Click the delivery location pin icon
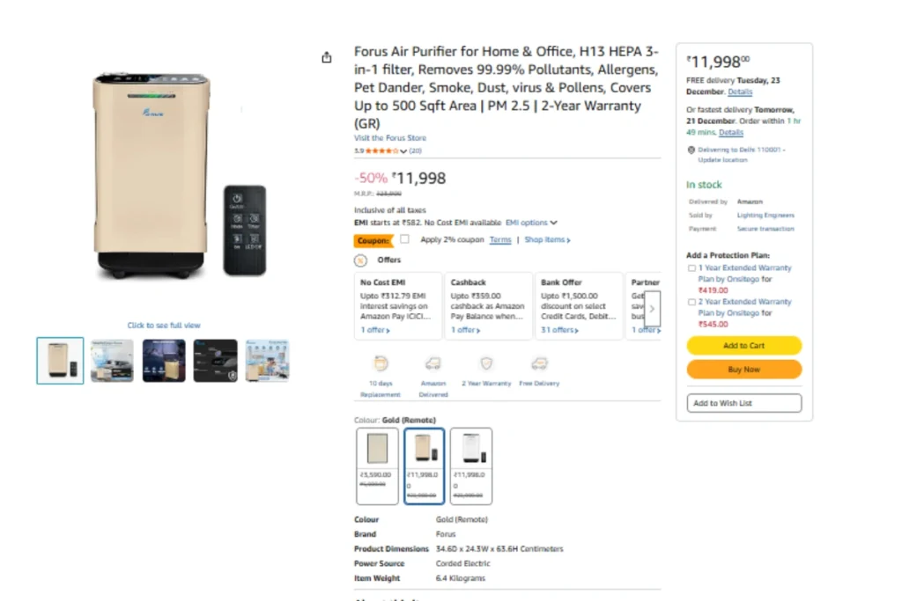This screenshot has width=902, height=601. point(691,150)
